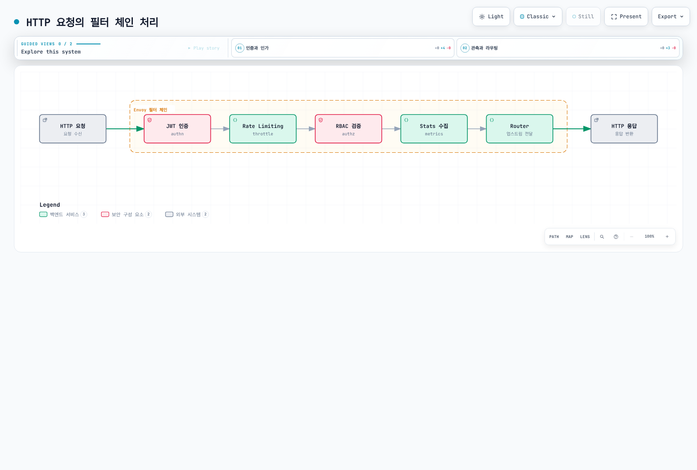Screen dimensions: 697x470
Task: Open the Classic style dropdown
Action: pos(538,17)
